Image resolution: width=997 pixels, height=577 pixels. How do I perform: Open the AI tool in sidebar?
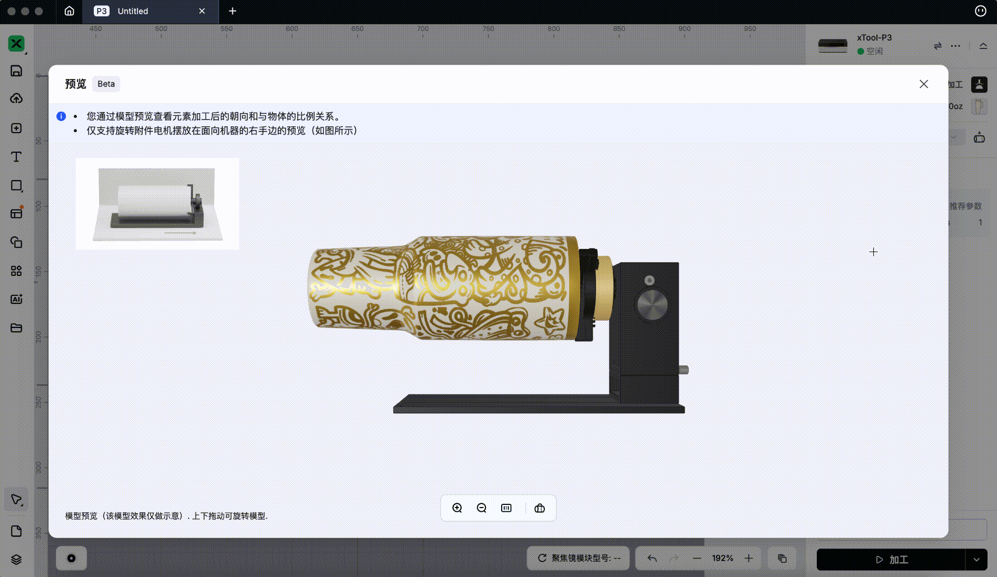pyautogui.click(x=16, y=299)
